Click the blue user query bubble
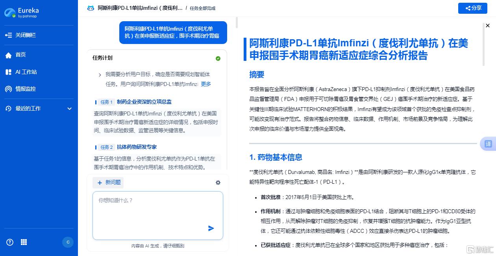496x256 pixels. pos(173,32)
